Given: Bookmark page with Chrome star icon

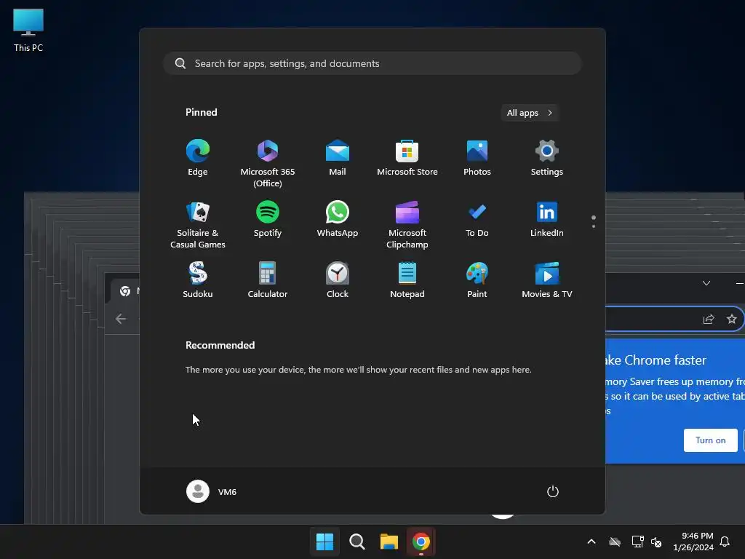Looking at the screenshot, I should [x=732, y=319].
